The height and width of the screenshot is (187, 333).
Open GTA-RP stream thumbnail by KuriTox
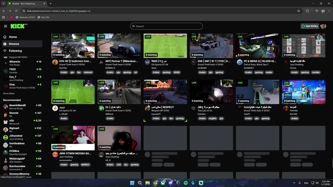[x=73, y=46]
